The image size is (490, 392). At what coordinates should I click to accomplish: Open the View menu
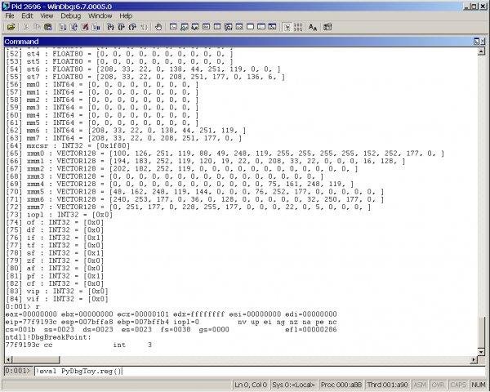(x=47, y=16)
